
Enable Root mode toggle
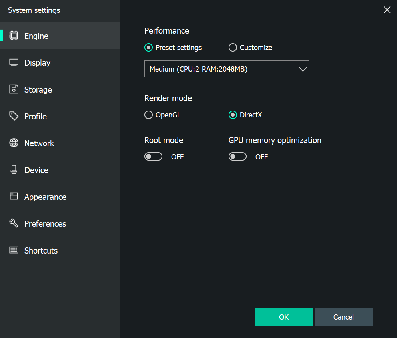pyautogui.click(x=153, y=157)
